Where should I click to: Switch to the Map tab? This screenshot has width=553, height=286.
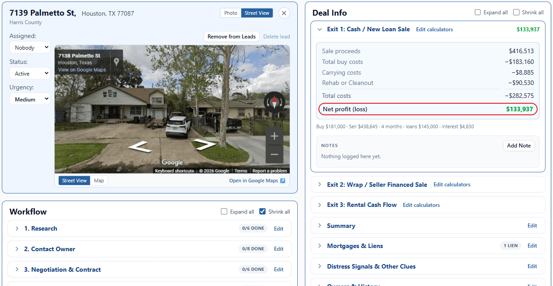tap(99, 181)
